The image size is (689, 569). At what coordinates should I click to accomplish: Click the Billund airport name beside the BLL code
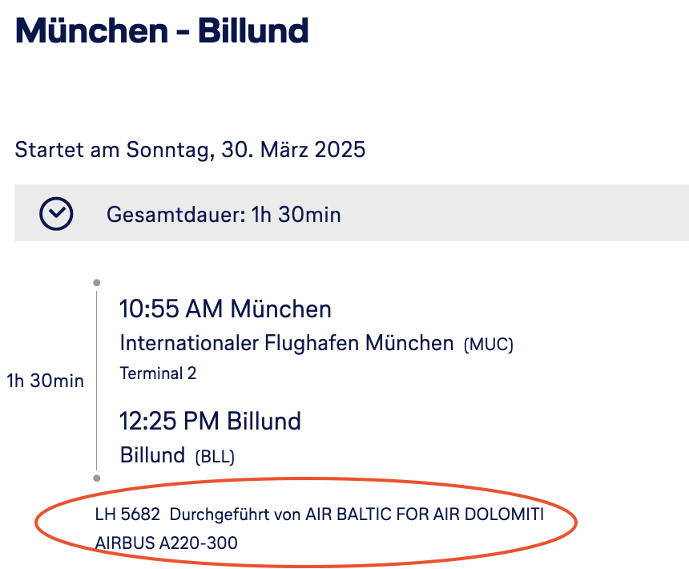tap(152, 456)
